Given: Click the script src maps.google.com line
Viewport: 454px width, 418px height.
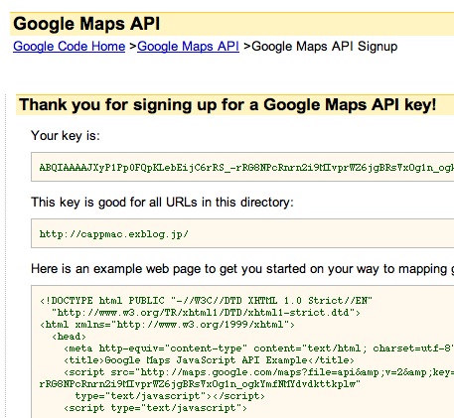Looking at the screenshot, I should tap(258, 372).
